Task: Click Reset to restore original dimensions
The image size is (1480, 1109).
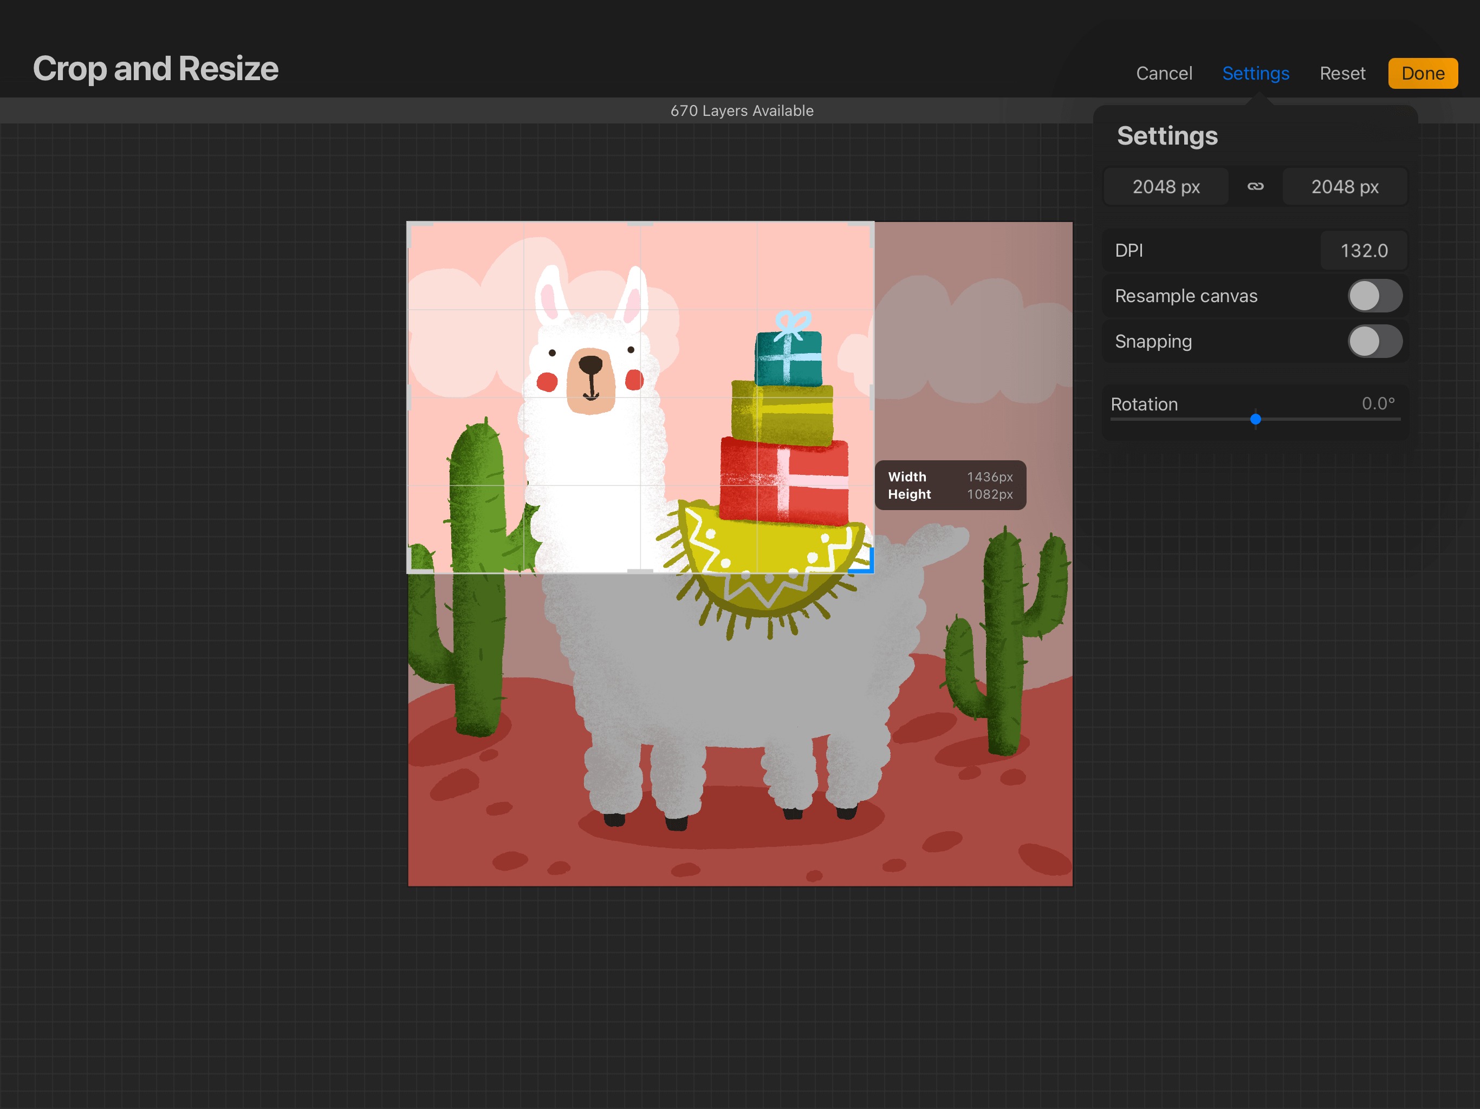Action: [x=1342, y=73]
